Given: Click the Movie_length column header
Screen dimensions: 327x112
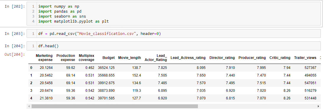Looking at the screenshot, I should click(129, 58).
